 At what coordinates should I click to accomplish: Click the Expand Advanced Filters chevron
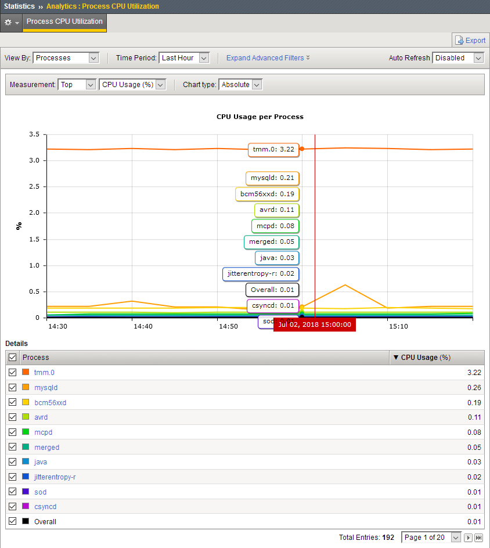coord(308,58)
